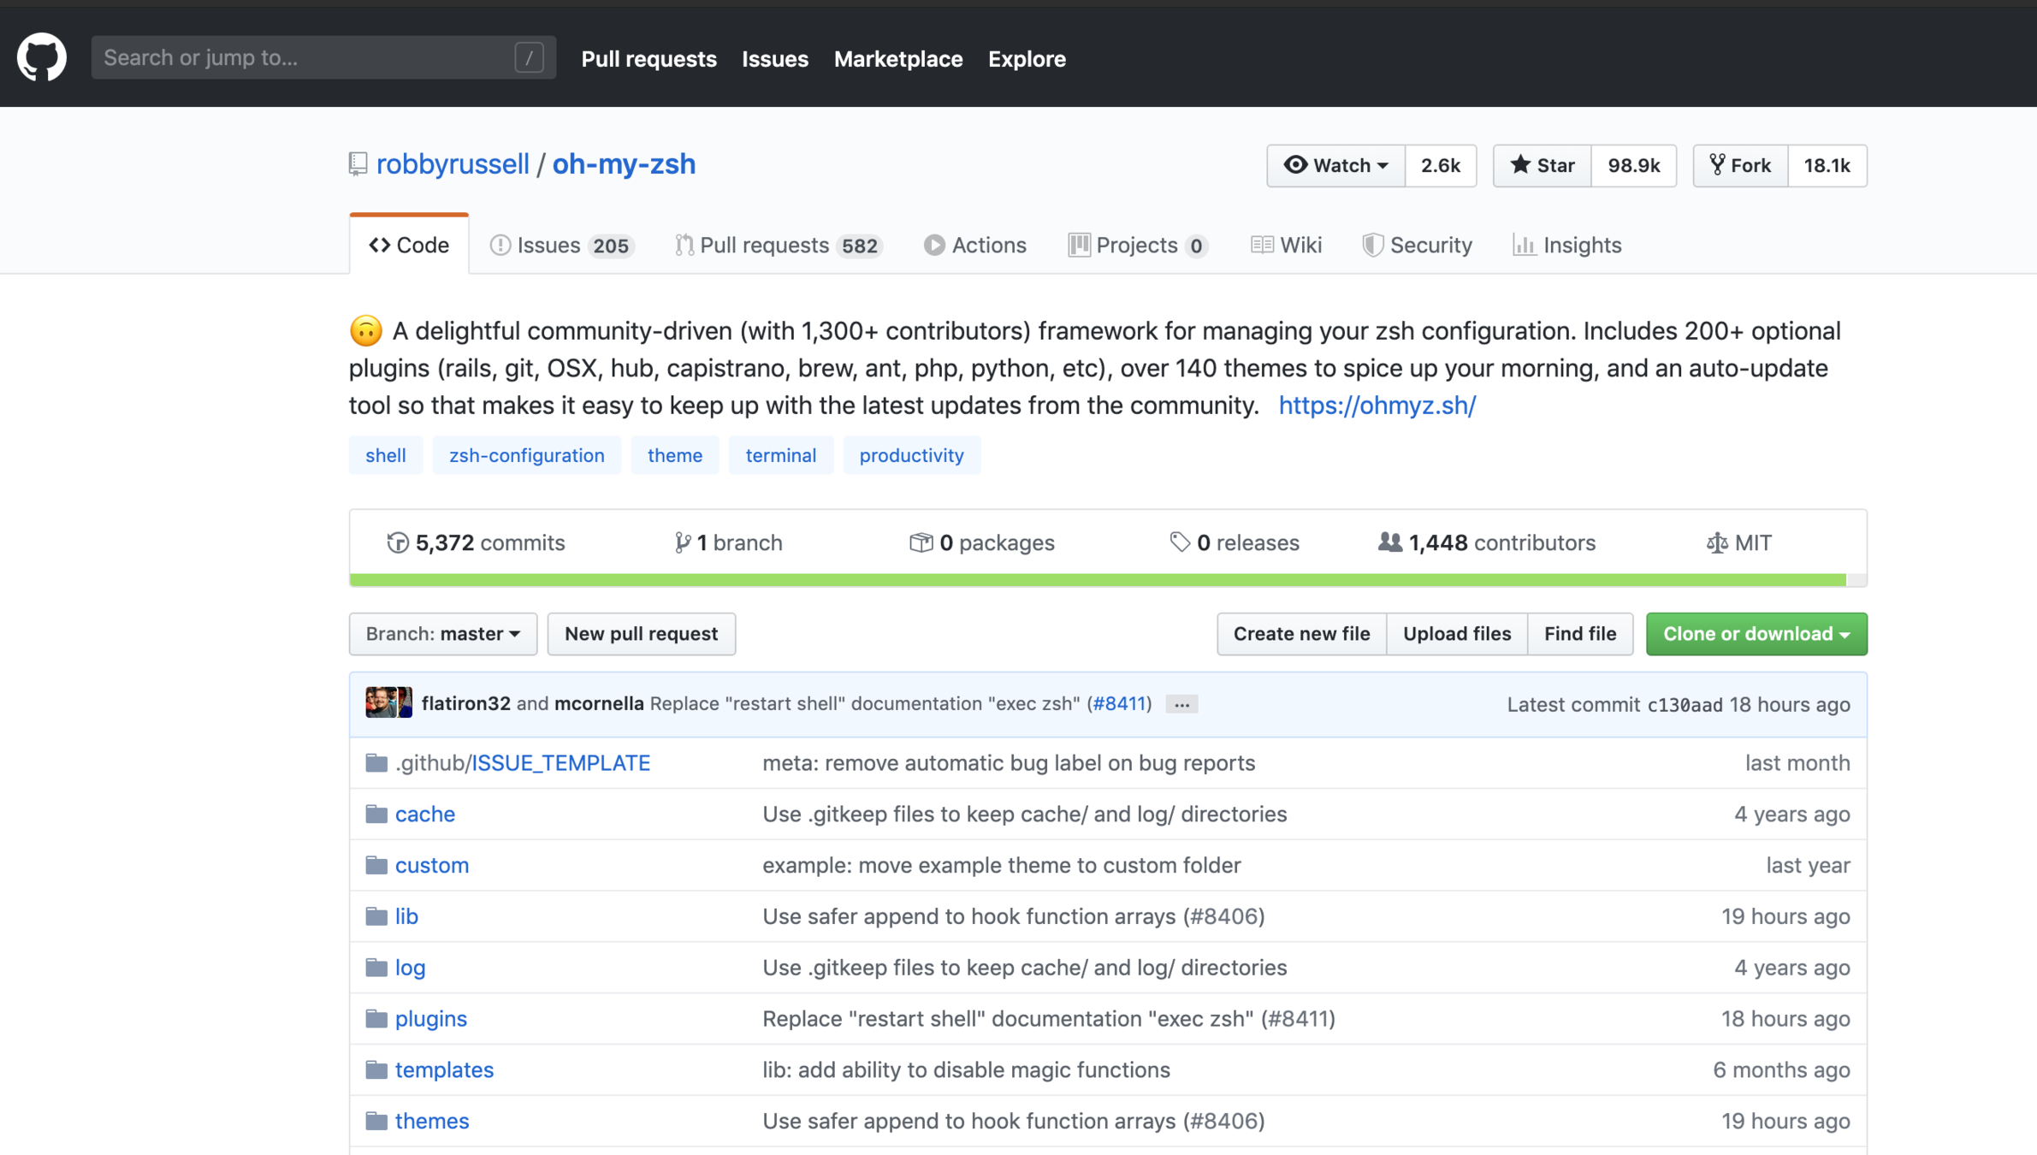
Task: Click the New pull request button
Action: (x=641, y=634)
